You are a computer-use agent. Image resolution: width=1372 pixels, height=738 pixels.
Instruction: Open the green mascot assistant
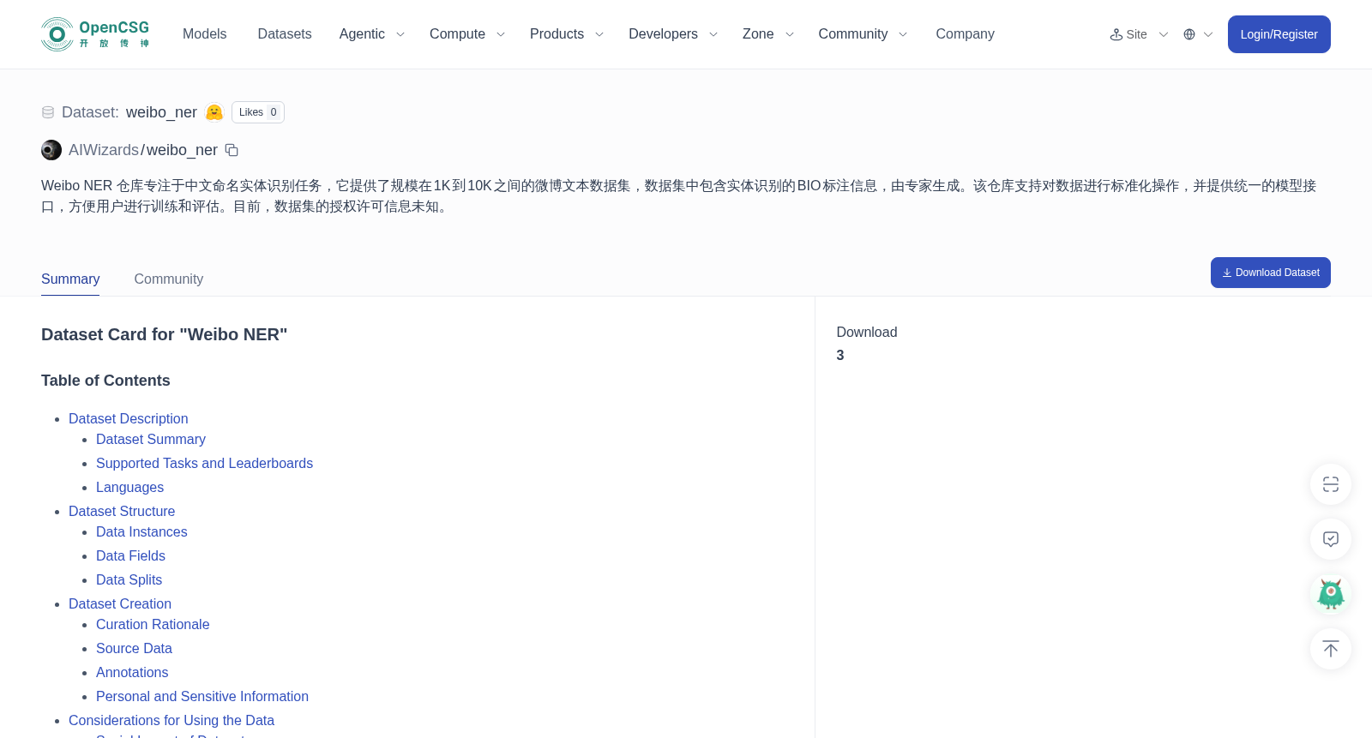(x=1331, y=594)
